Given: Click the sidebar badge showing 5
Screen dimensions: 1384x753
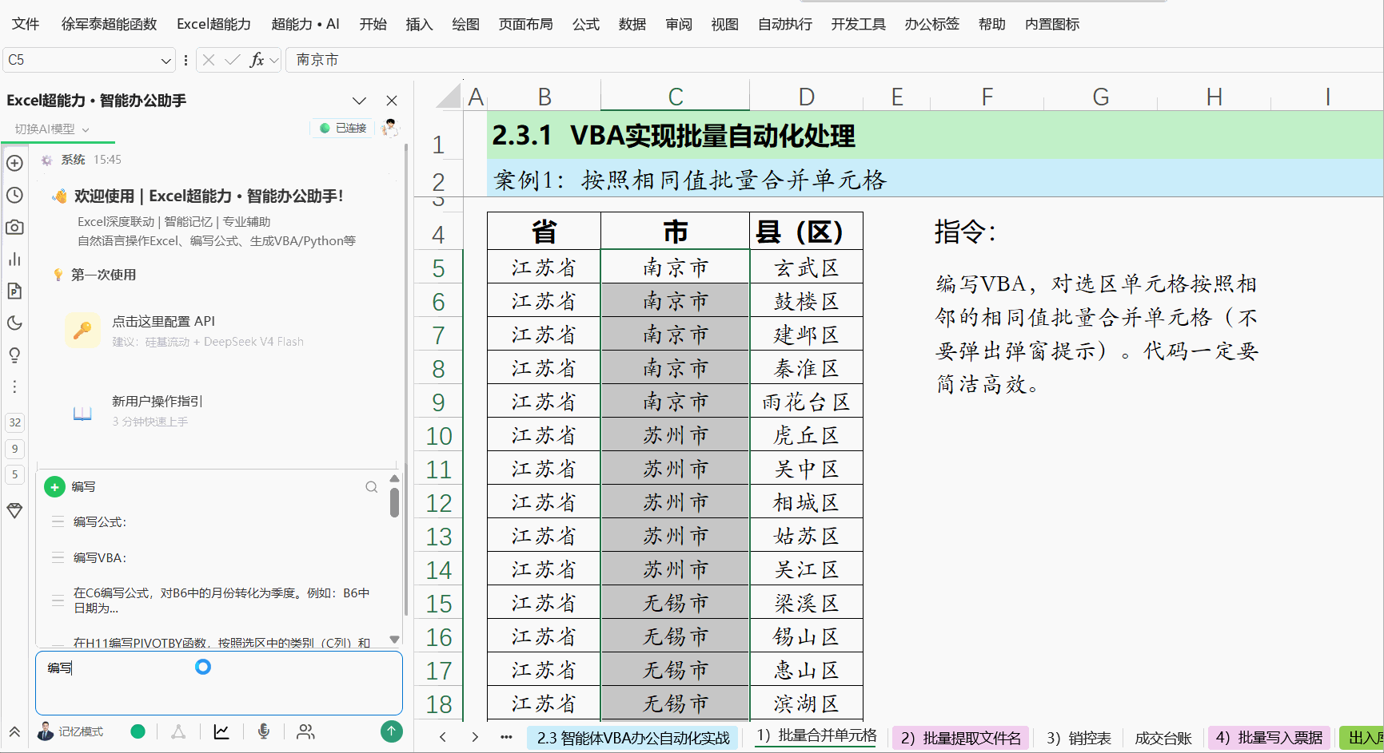Looking at the screenshot, I should [15, 474].
